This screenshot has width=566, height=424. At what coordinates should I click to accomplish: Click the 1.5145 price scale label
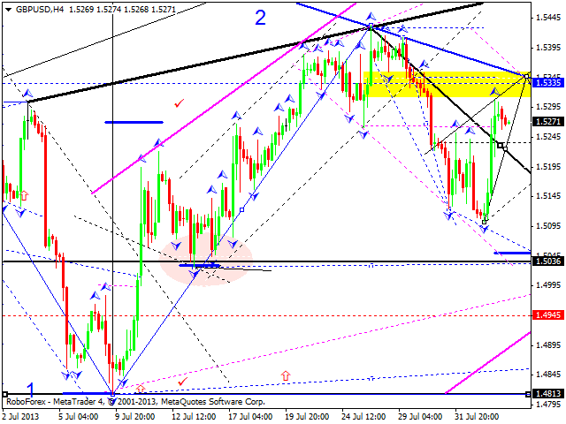point(548,196)
